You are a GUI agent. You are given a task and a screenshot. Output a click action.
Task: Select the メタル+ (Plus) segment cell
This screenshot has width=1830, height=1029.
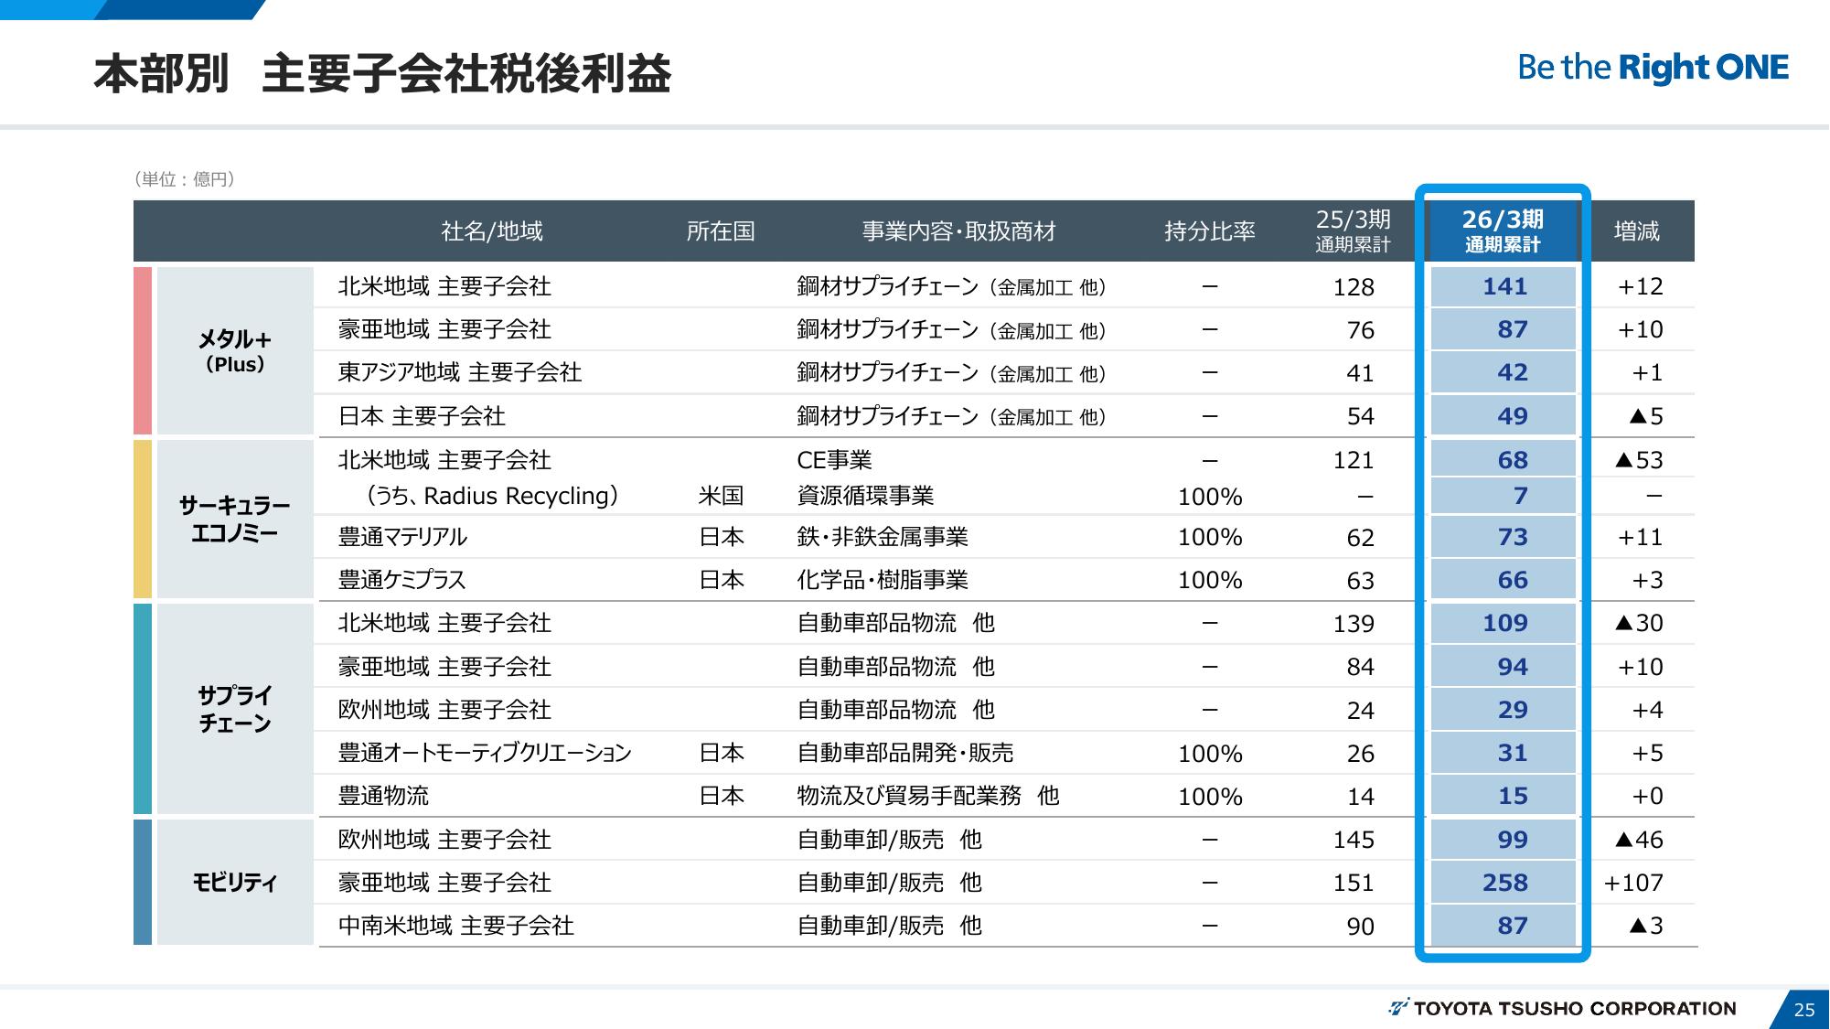coord(235,351)
